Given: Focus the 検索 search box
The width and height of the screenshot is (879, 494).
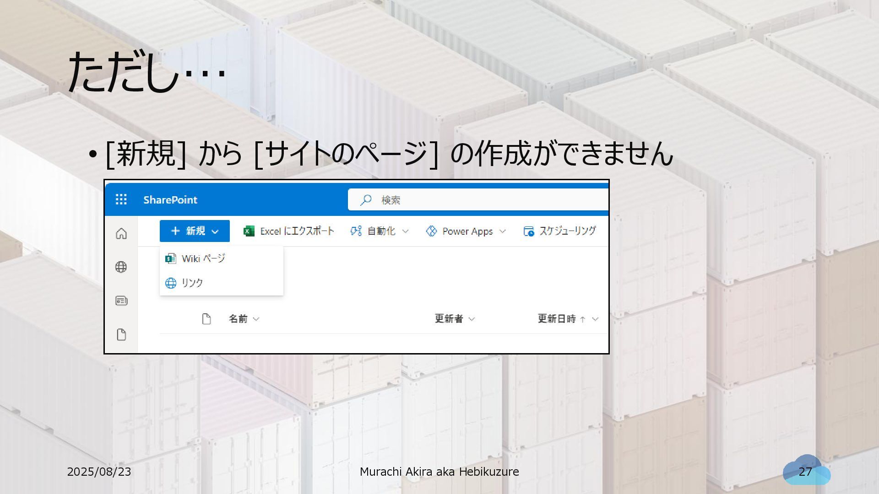Looking at the screenshot, I should click(x=478, y=200).
